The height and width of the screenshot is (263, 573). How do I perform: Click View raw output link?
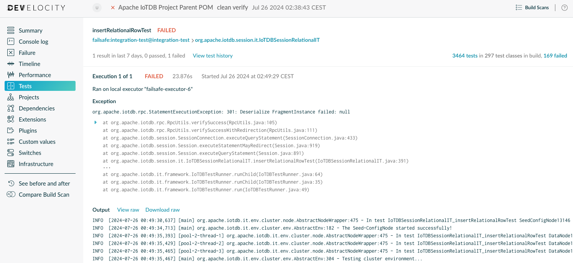(128, 210)
